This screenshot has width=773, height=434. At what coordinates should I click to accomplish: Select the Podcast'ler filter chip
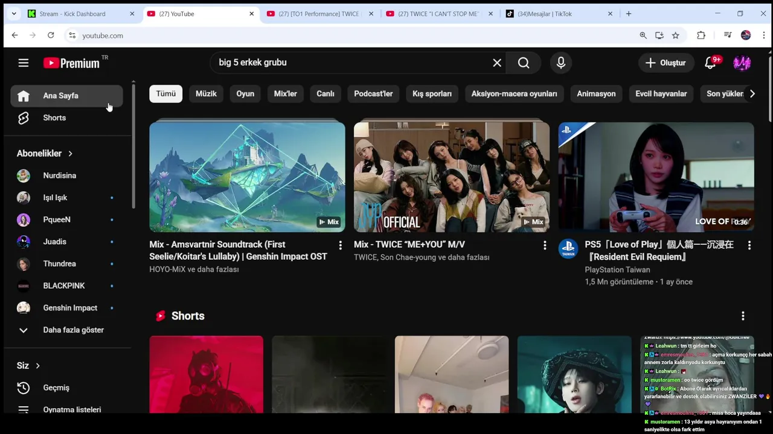pos(373,93)
